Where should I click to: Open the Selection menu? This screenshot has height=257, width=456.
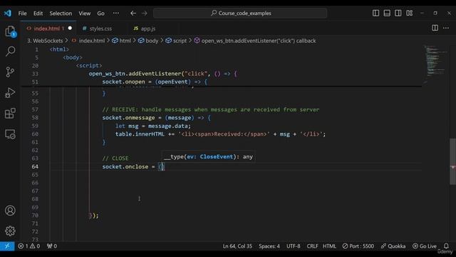[x=61, y=14]
